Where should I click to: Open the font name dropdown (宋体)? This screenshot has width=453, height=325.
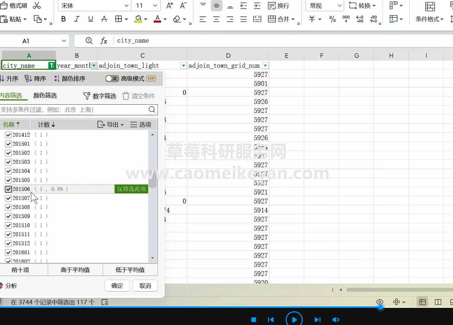click(x=126, y=5)
